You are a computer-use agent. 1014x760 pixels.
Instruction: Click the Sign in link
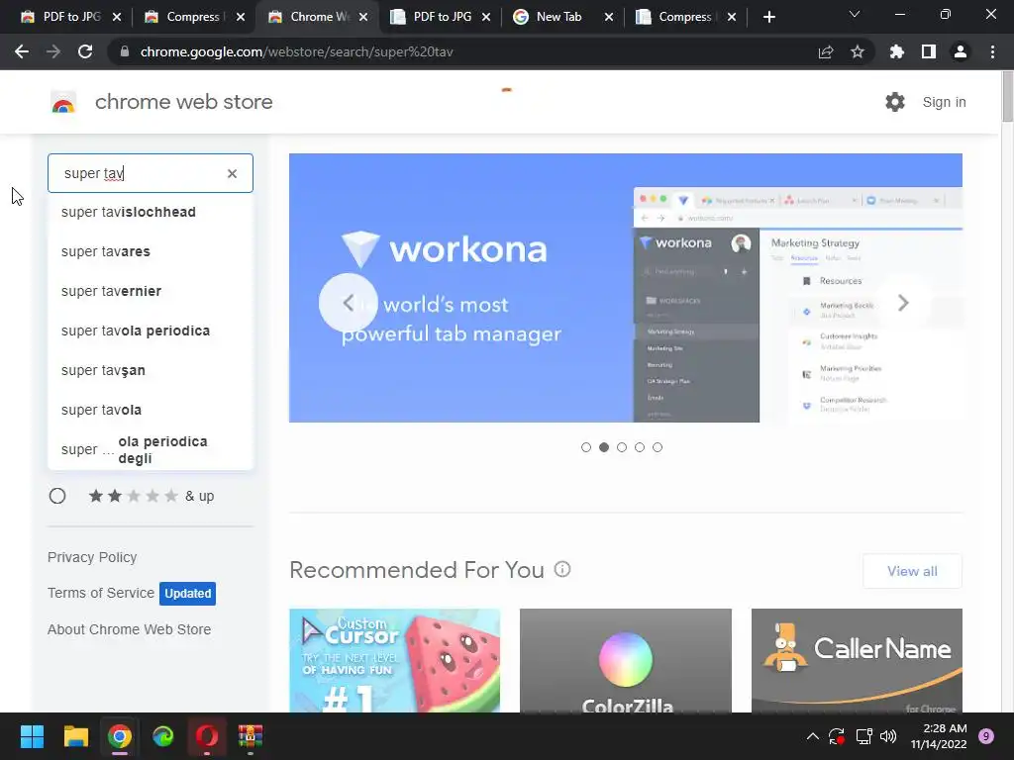(x=944, y=102)
